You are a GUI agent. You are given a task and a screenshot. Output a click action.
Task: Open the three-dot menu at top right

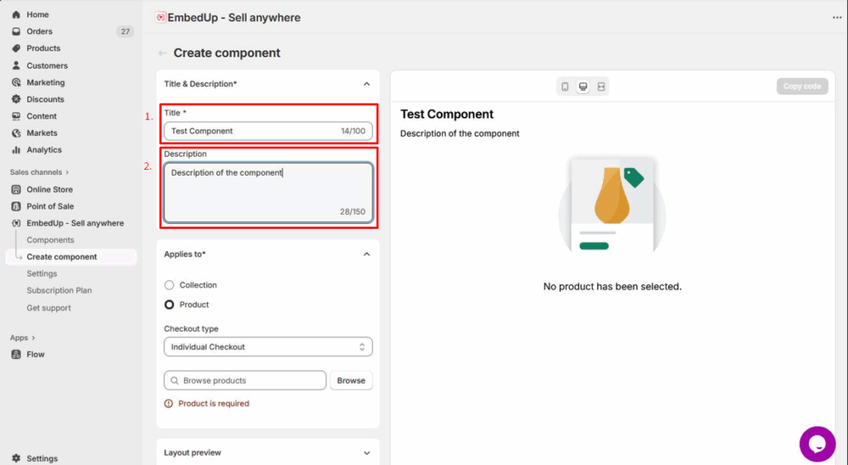tap(836, 17)
